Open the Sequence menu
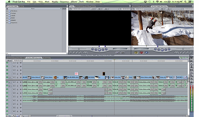This screenshot has width=199, height=117. point(64,2)
